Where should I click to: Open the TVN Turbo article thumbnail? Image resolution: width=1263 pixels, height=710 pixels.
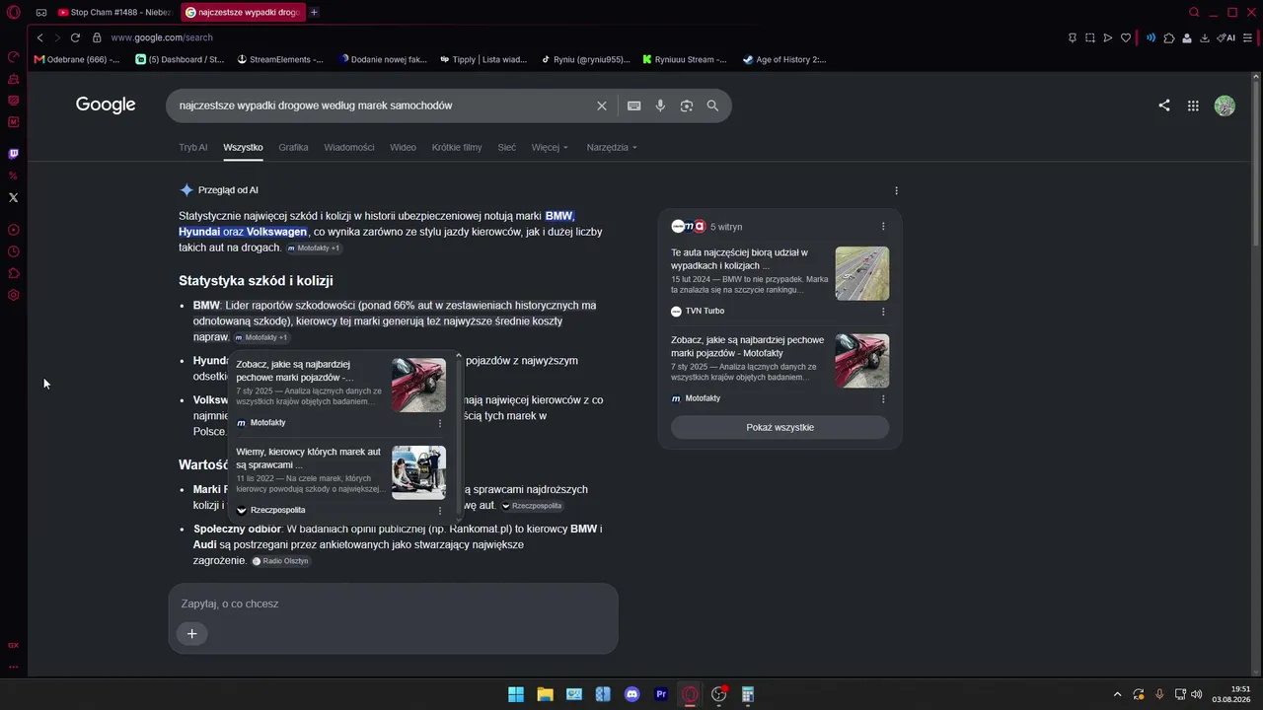[x=861, y=273]
